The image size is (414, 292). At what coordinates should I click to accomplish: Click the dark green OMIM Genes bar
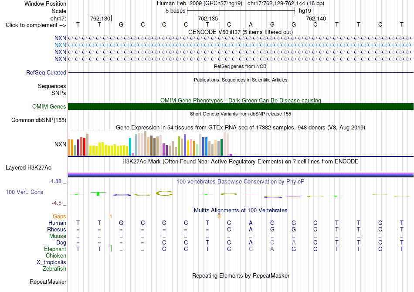point(241,106)
